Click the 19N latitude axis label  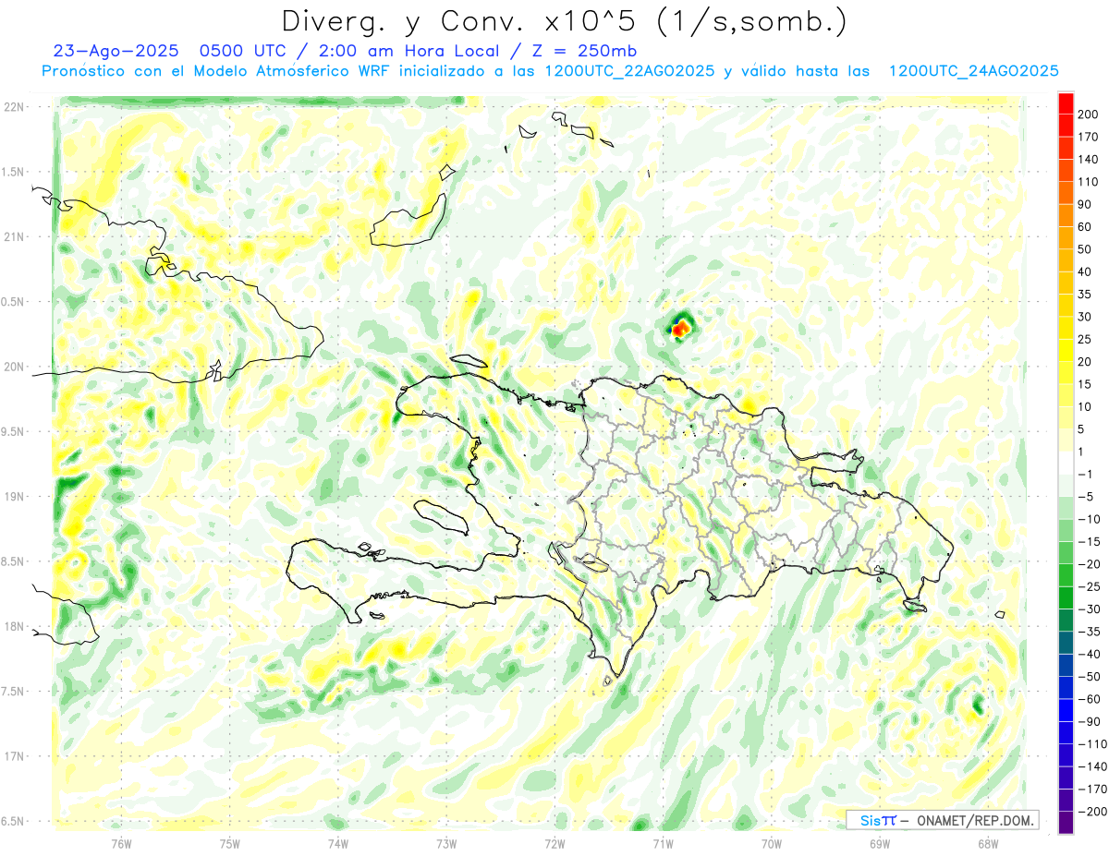(14, 497)
